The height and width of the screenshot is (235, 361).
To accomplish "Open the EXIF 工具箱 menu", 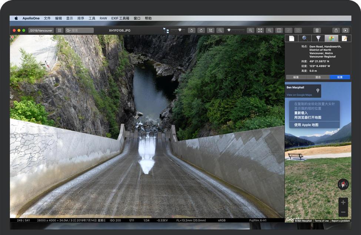I will click(x=120, y=18).
